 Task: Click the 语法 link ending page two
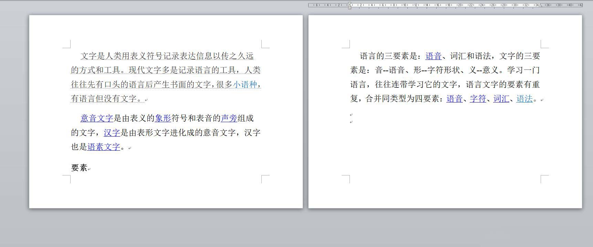click(x=524, y=99)
